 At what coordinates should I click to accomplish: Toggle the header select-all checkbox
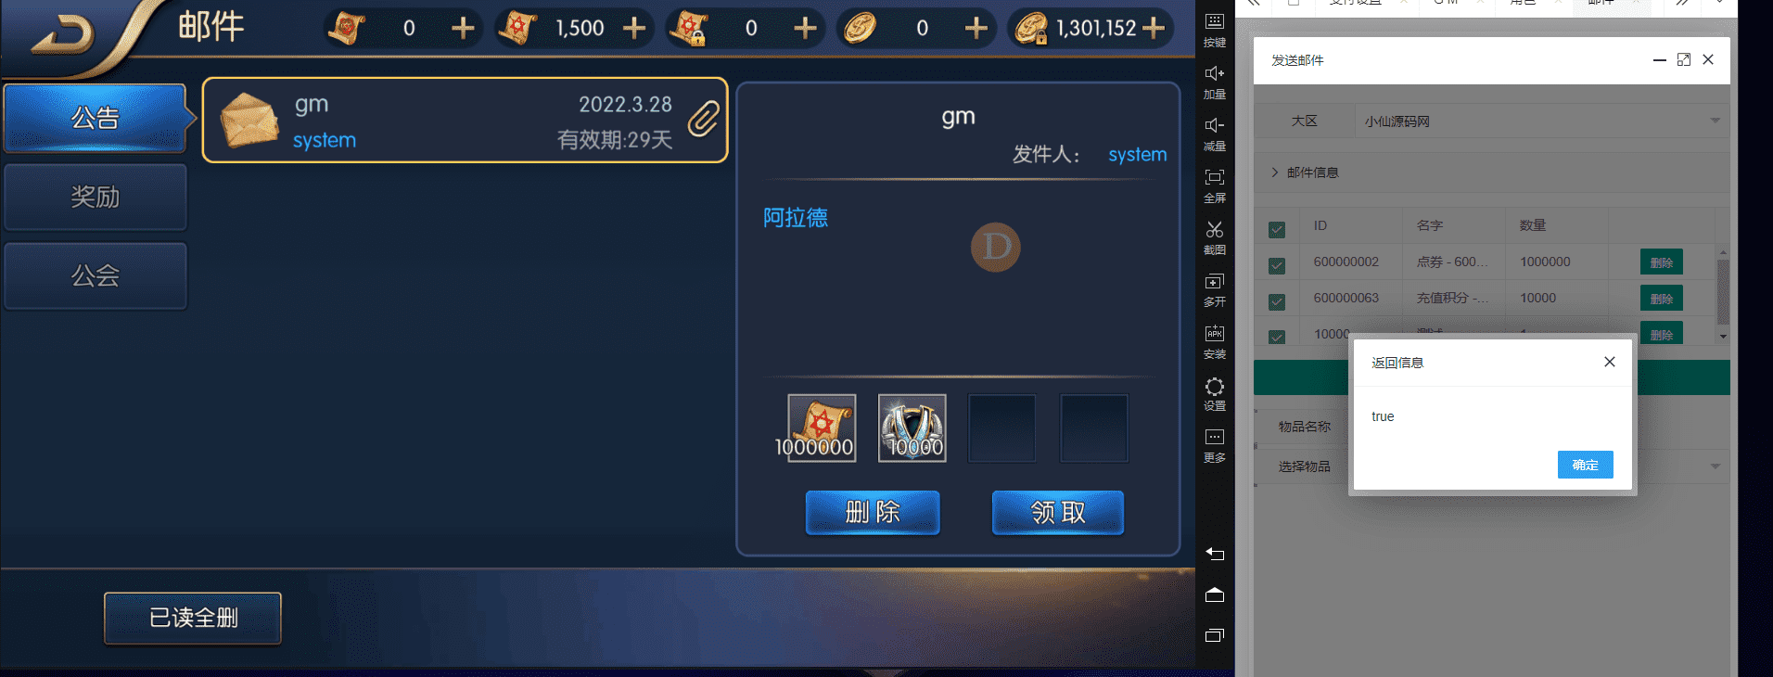click(x=1277, y=229)
